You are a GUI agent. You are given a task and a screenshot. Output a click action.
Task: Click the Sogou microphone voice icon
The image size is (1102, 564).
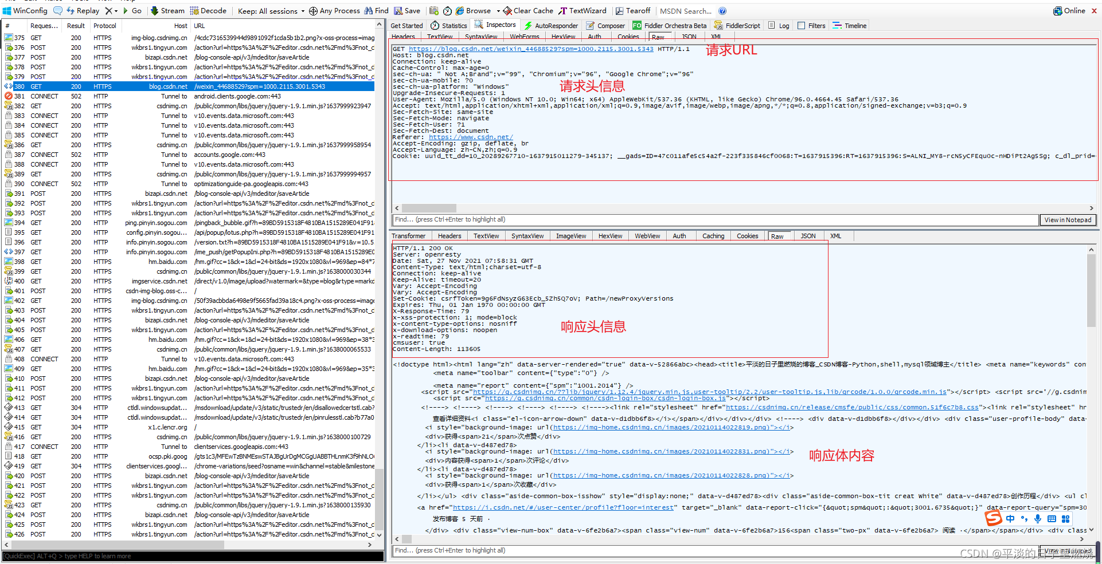1038,519
